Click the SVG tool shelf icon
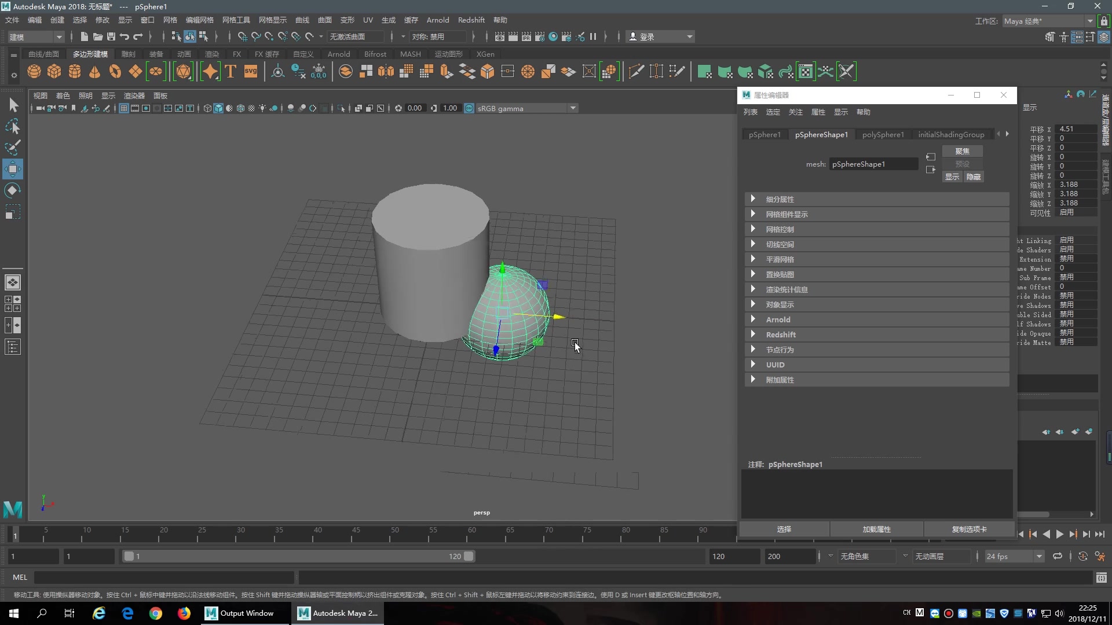The image size is (1112, 625). tap(251, 72)
